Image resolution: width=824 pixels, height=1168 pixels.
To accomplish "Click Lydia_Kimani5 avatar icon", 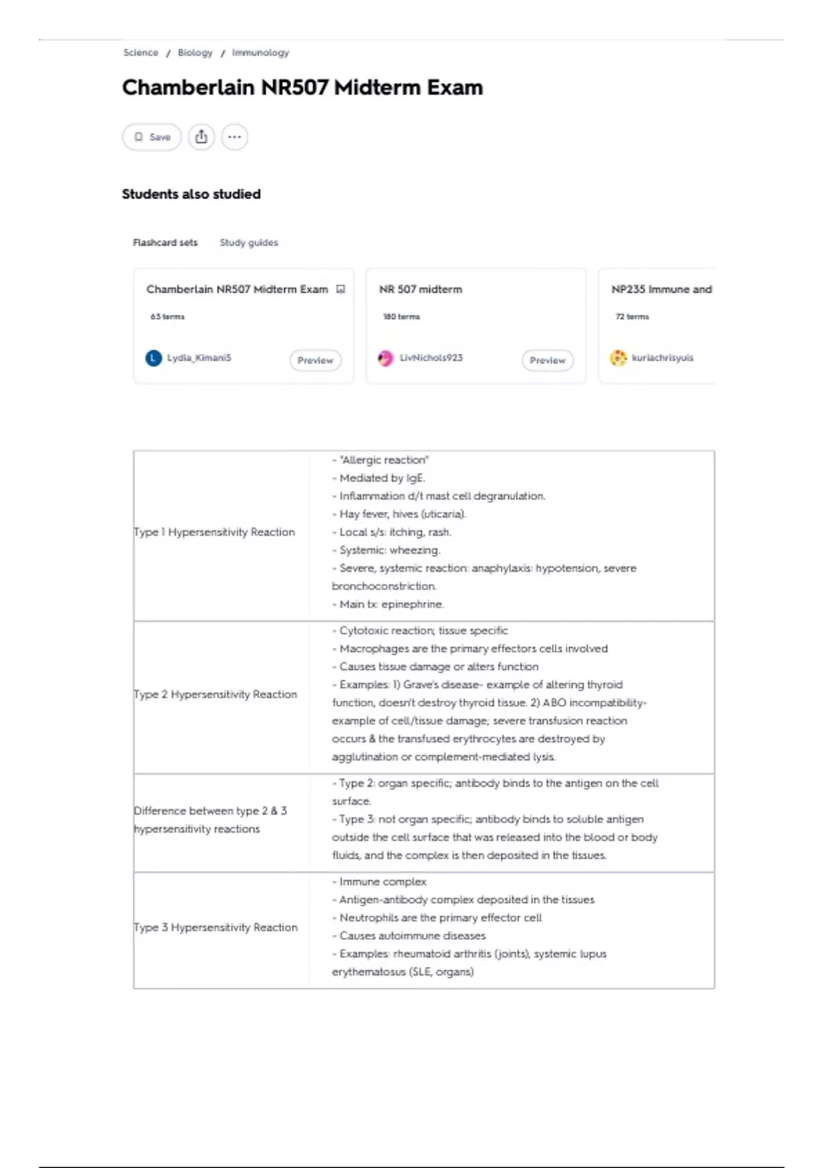I will pyautogui.click(x=154, y=358).
